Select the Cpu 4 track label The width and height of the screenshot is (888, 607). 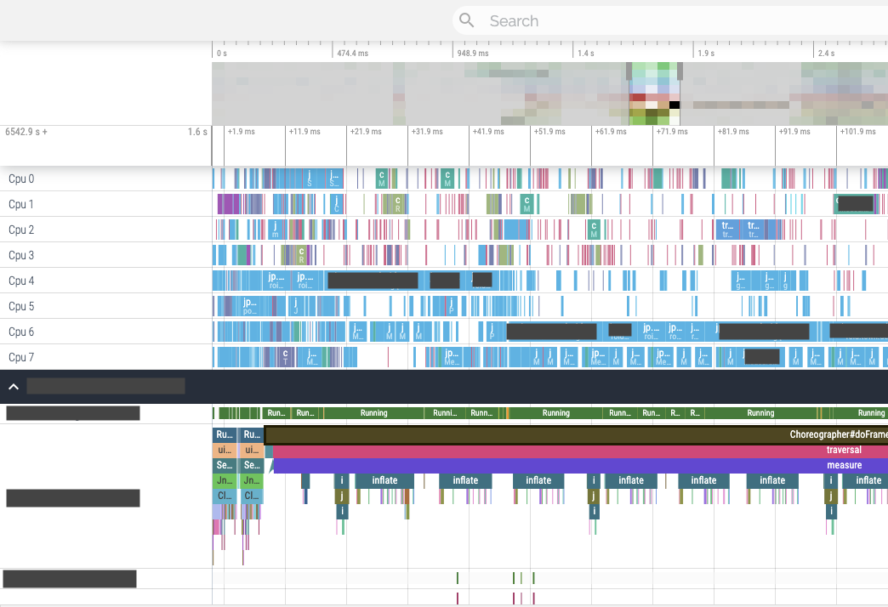pyautogui.click(x=21, y=281)
